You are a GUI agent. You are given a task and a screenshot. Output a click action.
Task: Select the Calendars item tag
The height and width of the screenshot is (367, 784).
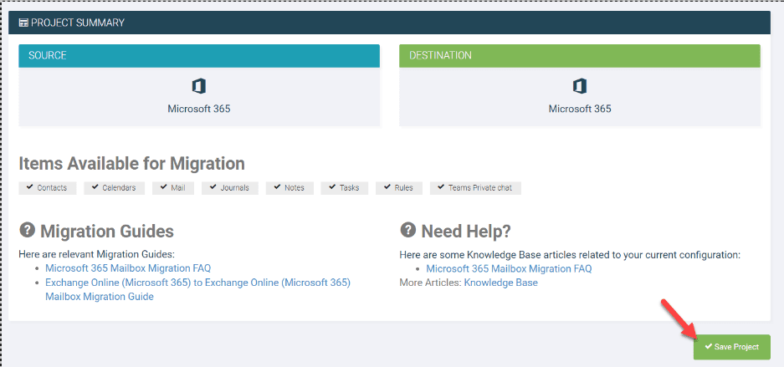click(x=114, y=188)
